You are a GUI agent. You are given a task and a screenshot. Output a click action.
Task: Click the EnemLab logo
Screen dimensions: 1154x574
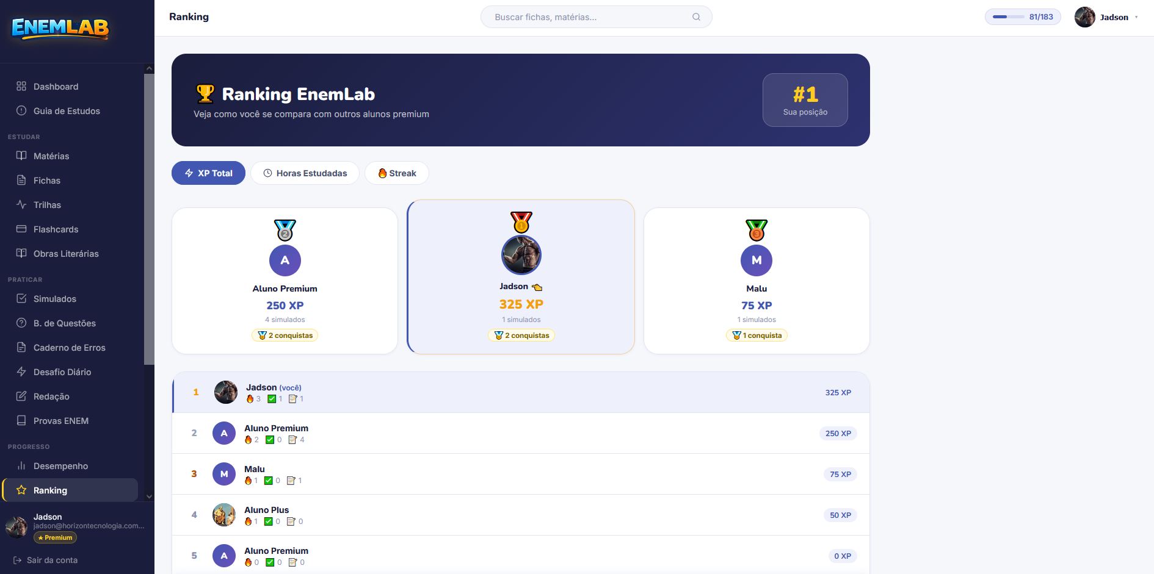[60, 28]
